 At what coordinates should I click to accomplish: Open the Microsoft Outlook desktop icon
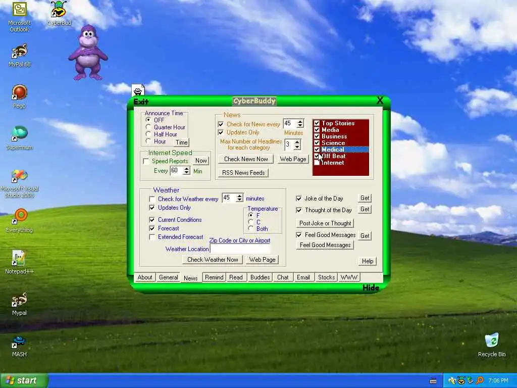click(19, 17)
